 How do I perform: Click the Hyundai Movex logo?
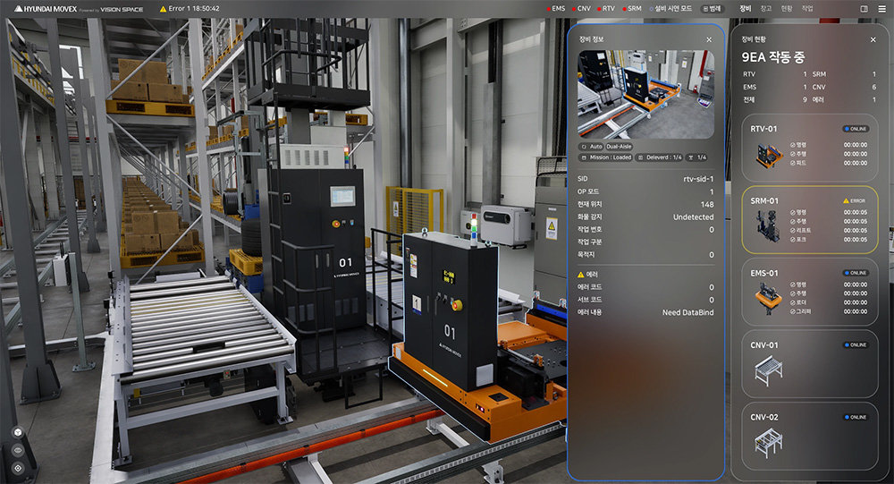point(38,8)
